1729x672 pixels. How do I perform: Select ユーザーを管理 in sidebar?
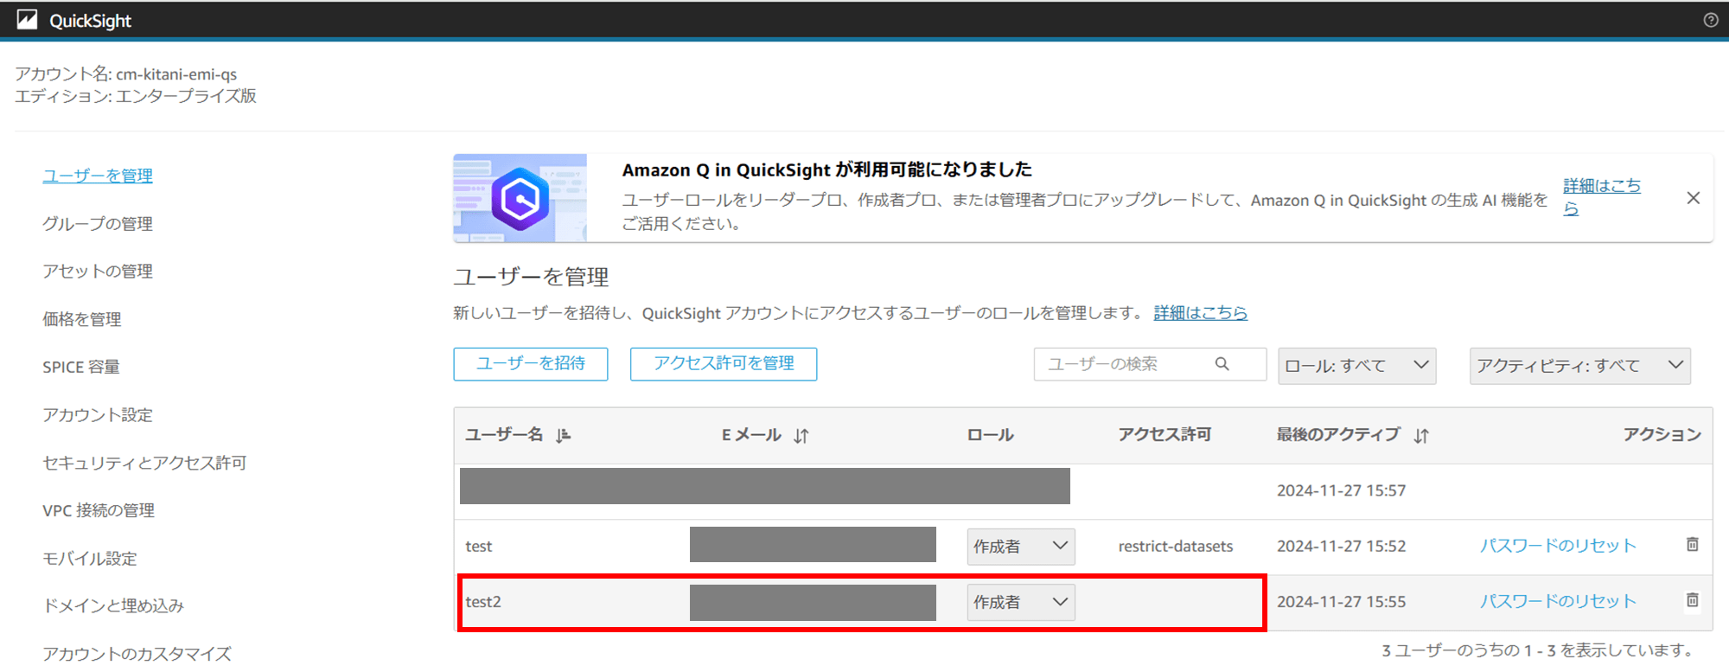pos(98,176)
